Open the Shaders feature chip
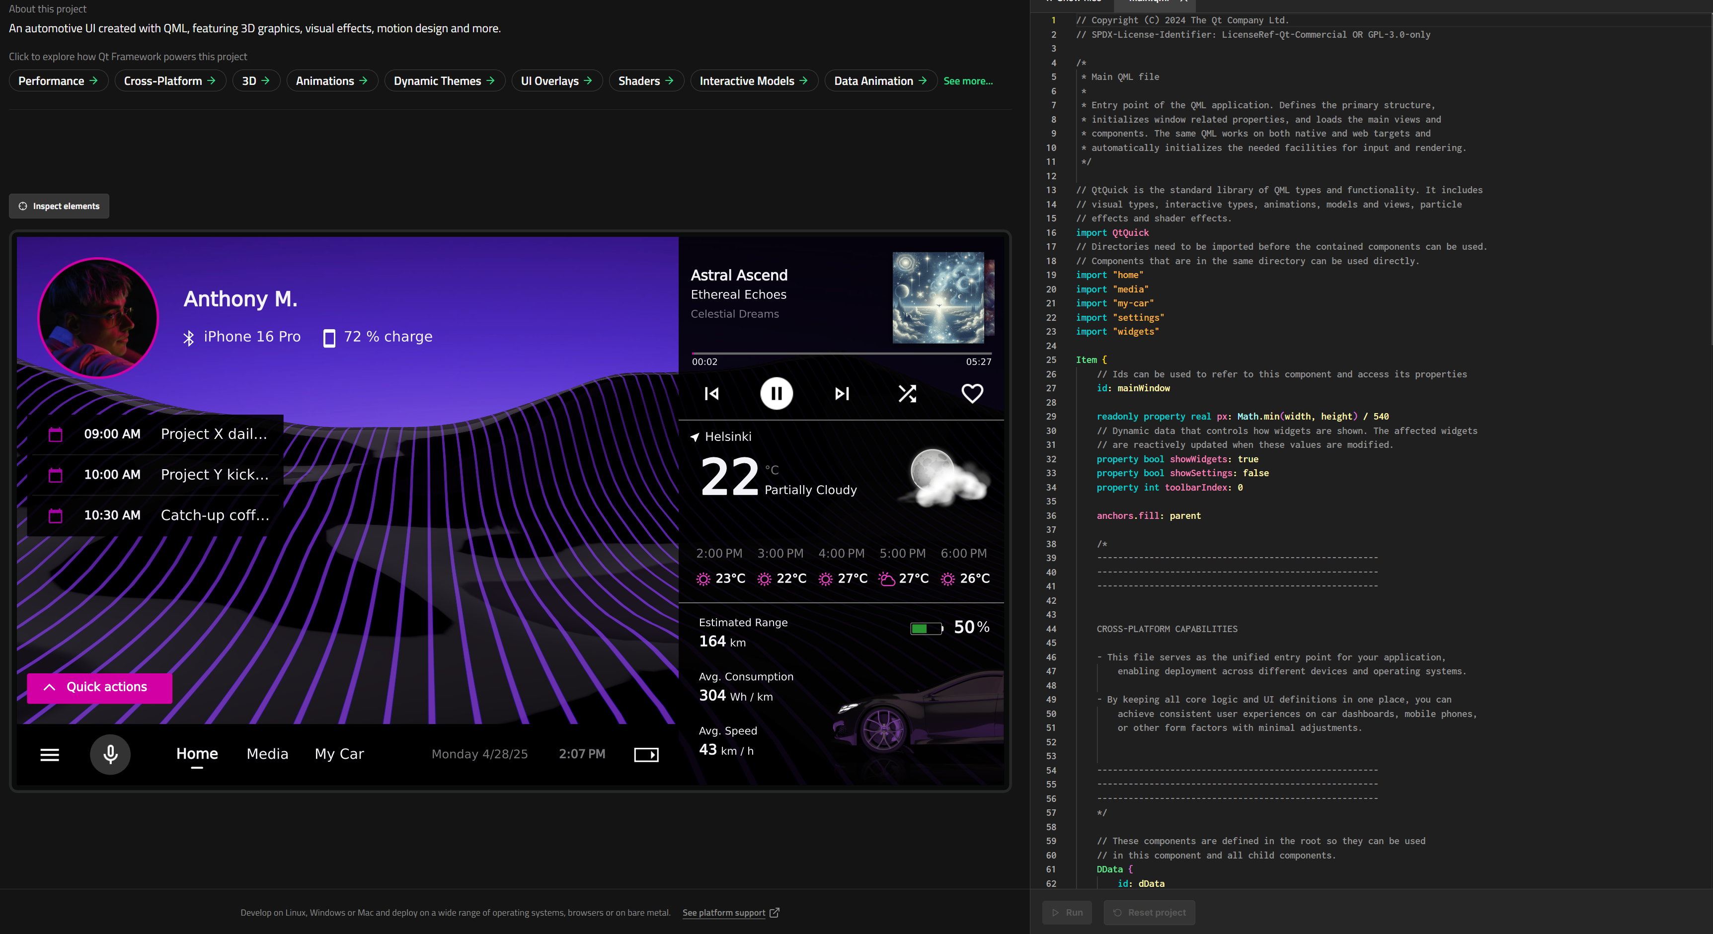 pyautogui.click(x=646, y=81)
